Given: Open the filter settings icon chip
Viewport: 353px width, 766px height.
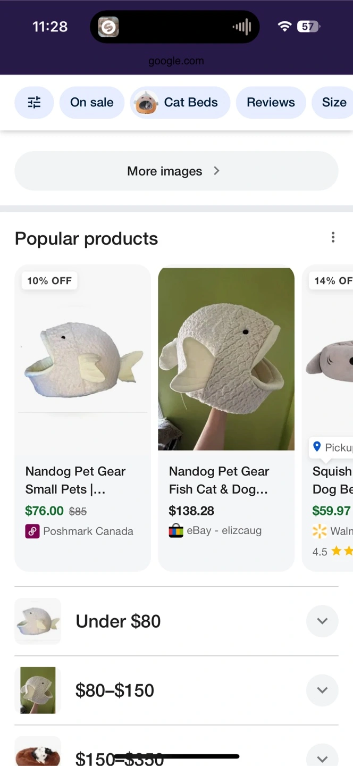Looking at the screenshot, I should pyautogui.click(x=34, y=102).
